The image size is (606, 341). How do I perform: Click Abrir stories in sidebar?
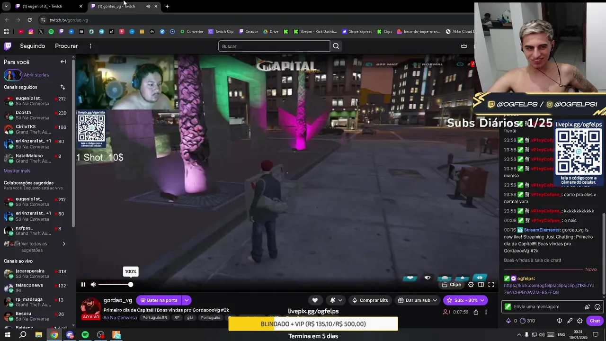pos(36,75)
